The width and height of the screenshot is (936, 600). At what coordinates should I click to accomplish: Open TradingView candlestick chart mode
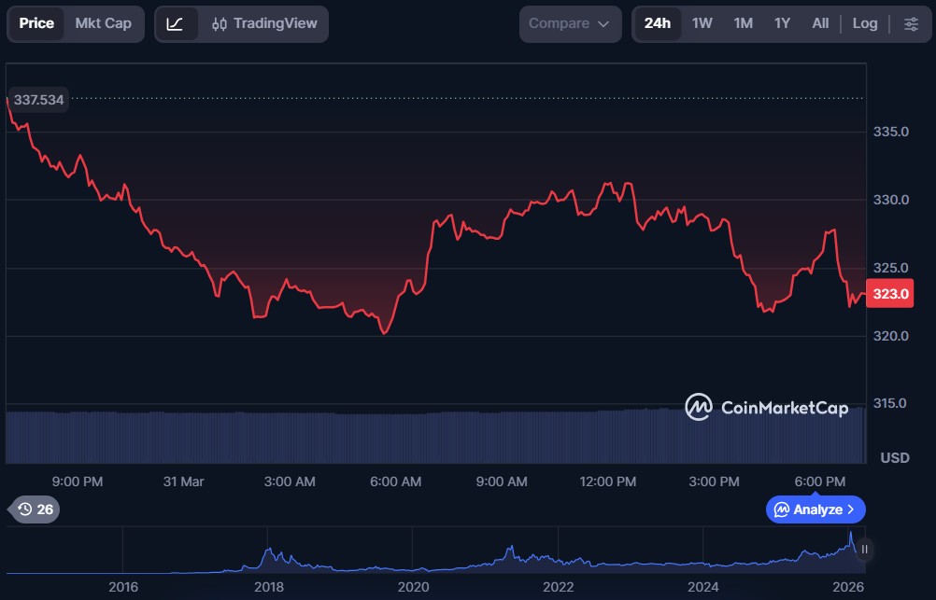(x=264, y=23)
